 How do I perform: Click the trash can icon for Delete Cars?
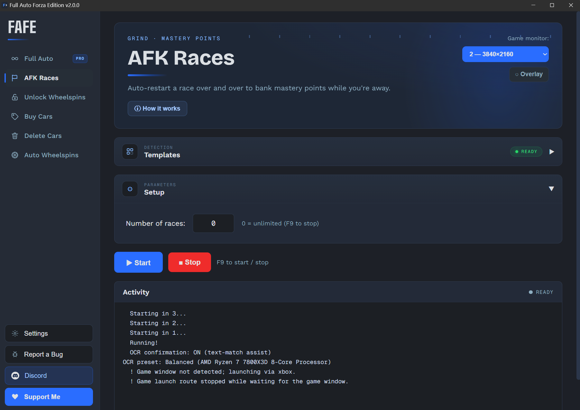click(x=15, y=136)
